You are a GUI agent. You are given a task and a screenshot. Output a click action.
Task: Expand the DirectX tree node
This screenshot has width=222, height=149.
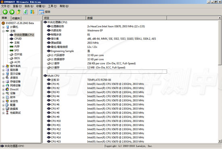coord(3,89)
